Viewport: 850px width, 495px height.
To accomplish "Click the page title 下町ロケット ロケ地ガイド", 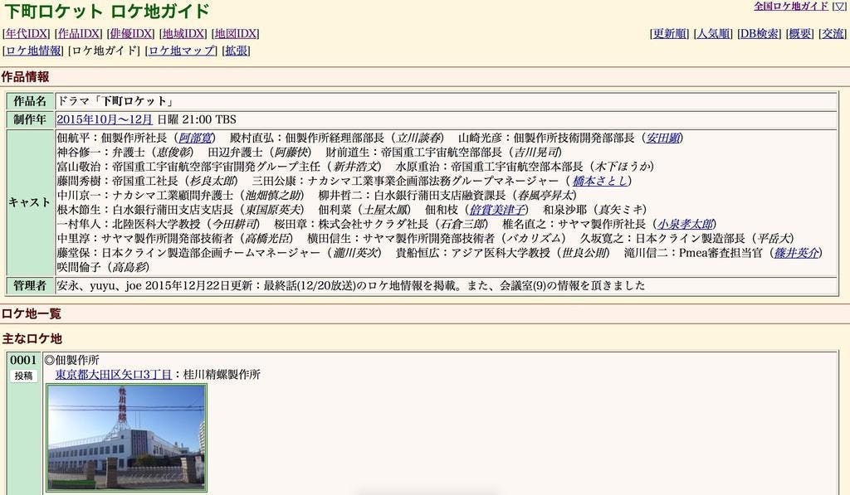I will click(x=107, y=12).
